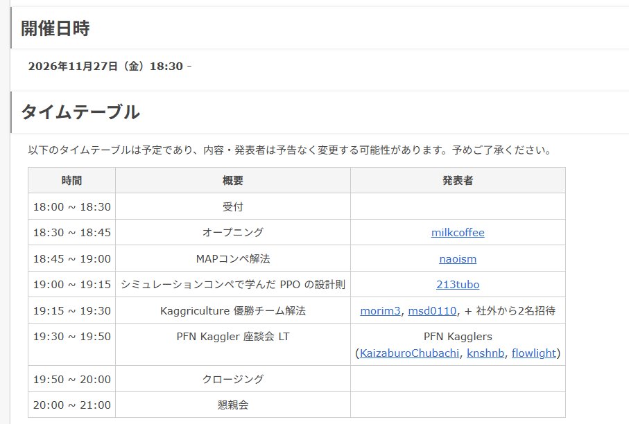The height and width of the screenshot is (424, 629).
Task: Click the text 社外から2名招待
Action: pos(515,310)
